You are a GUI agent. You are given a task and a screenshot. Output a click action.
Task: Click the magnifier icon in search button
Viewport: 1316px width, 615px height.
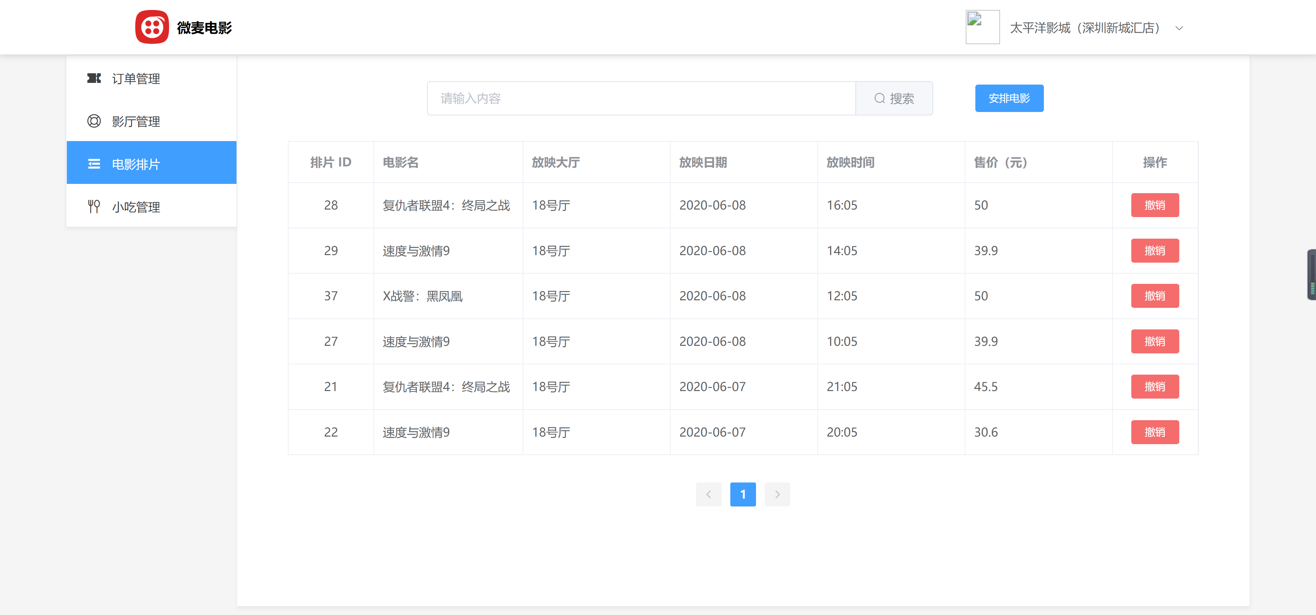[879, 98]
